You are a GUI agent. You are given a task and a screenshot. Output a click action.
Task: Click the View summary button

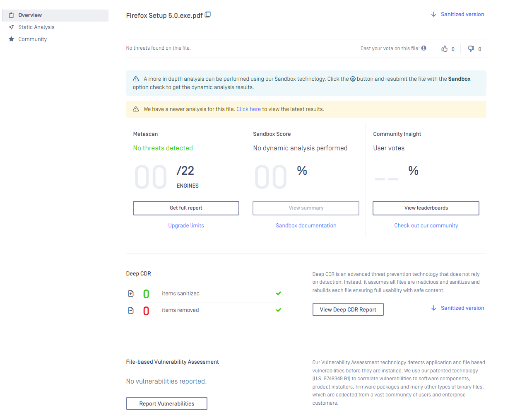click(306, 208)
